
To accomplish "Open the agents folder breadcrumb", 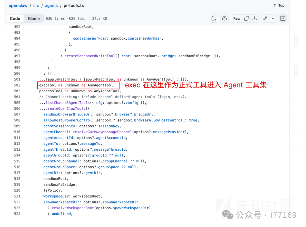I will click(x=51, y=5).
